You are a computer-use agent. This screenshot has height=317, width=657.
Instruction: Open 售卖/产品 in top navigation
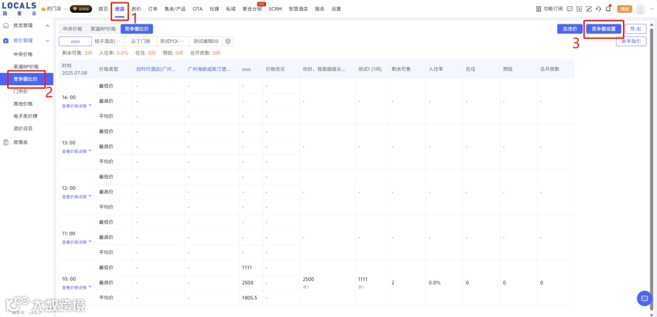[175, 9]
